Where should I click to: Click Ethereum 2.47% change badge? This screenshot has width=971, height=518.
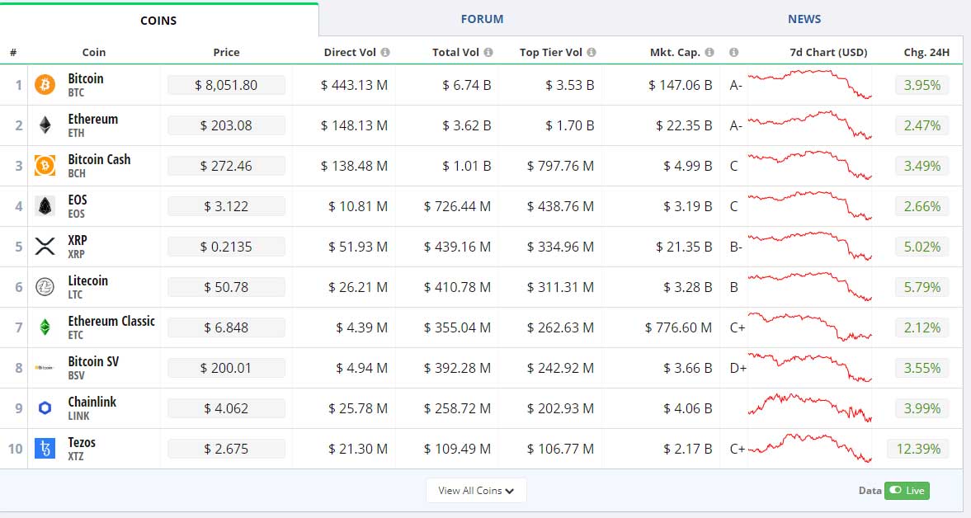coord(922,125)
